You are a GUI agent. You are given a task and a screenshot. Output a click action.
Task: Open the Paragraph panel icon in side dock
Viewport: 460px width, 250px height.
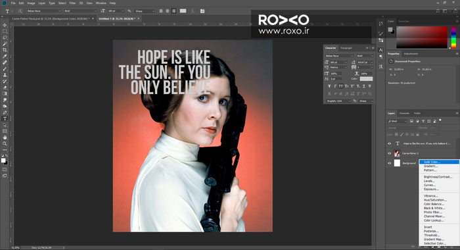(380, 57)
